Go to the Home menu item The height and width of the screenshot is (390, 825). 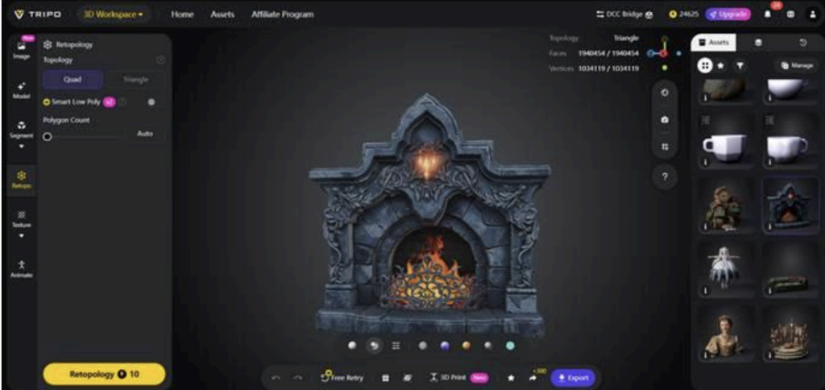182,15
